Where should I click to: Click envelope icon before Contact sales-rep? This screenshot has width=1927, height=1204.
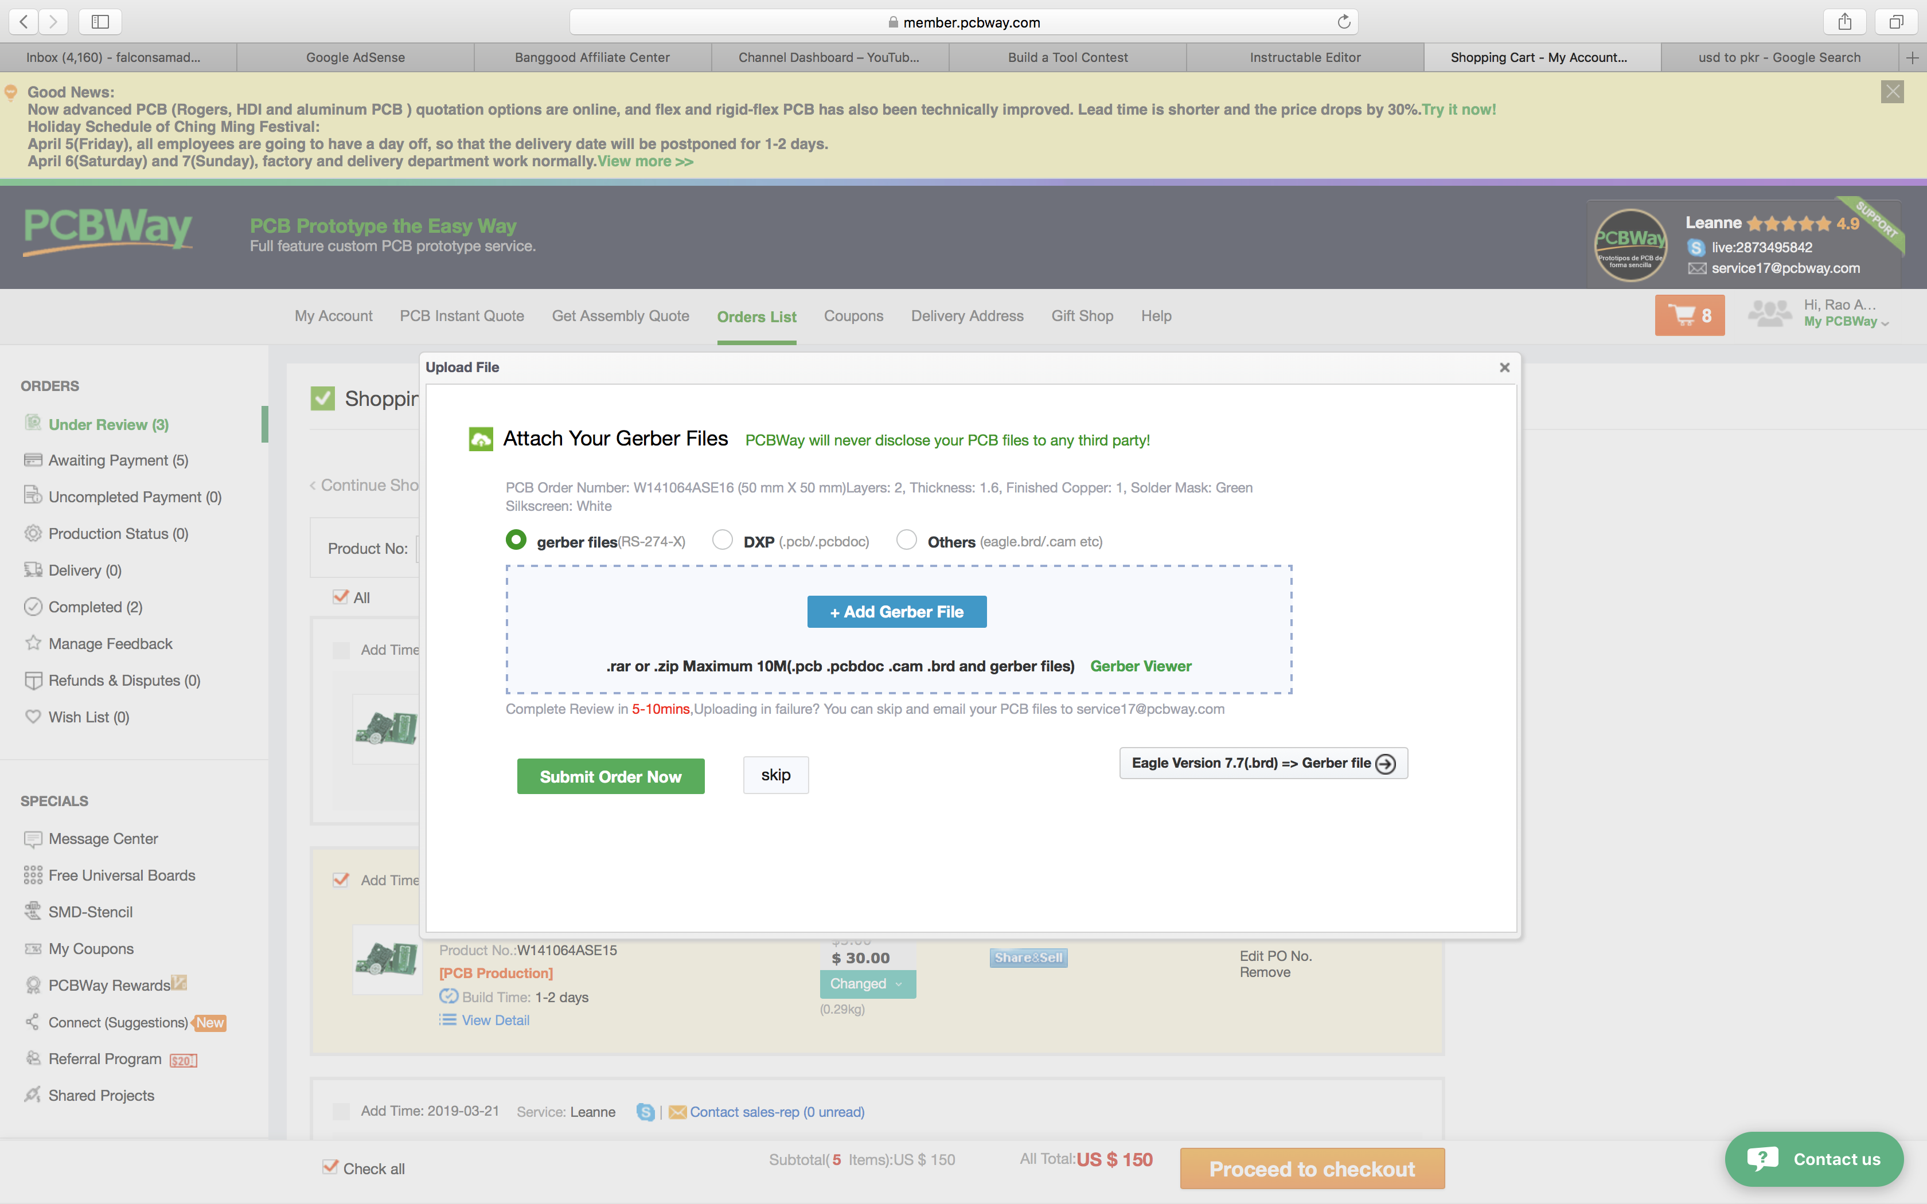pyautogui.click(x=677, y=1112)
